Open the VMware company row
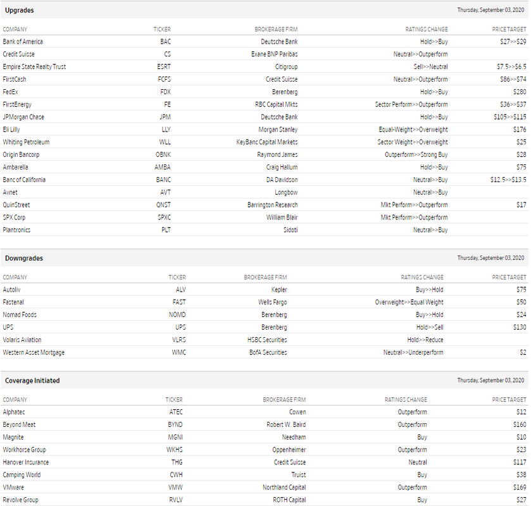Image resolution: width=531 pixels, height=506 pixels. point(264,488)
